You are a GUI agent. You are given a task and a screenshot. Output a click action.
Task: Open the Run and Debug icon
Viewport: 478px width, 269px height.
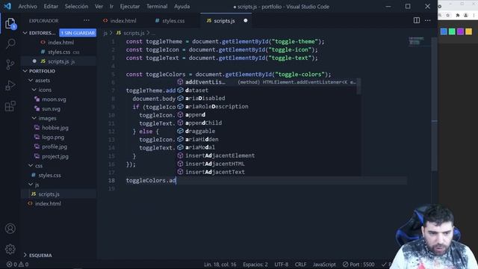pos(10,85)
